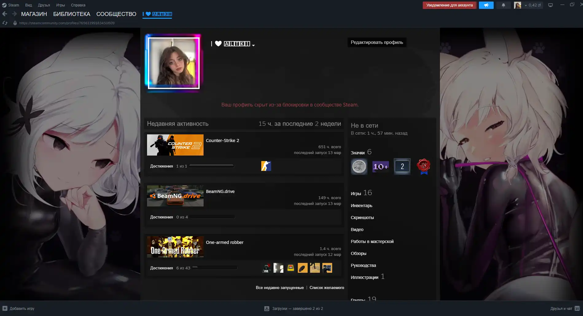This screenshot has width=583, height=316.
Task: Click Все недавно запущенные link
Action: pos(280,287)
